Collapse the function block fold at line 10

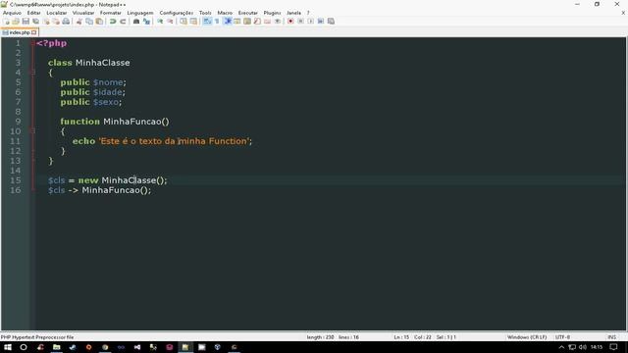pyautogui.click(x=33, y=131)
